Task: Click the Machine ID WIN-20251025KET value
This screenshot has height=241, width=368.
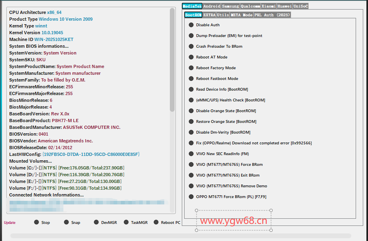Action: click(54, 39)
